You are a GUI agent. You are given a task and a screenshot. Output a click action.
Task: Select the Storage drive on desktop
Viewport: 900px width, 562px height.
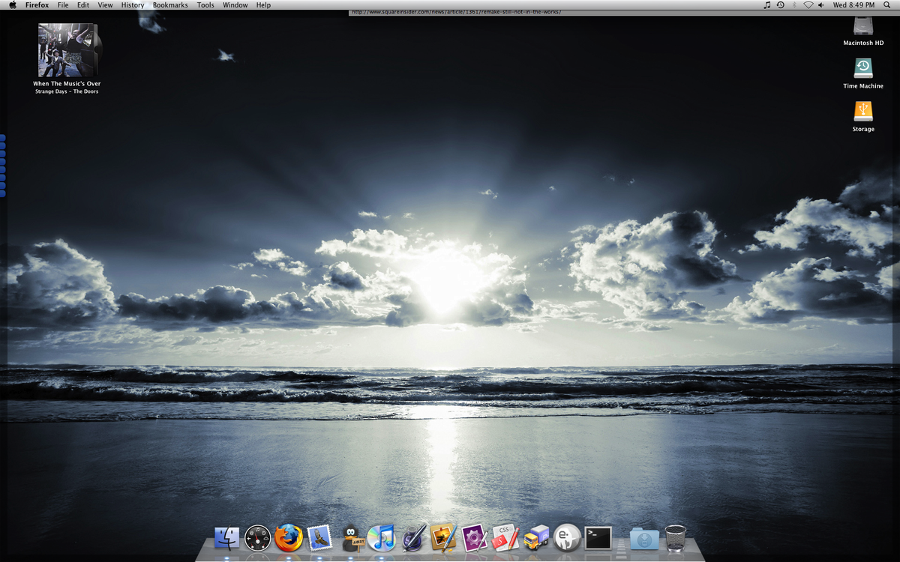(863, 112)
